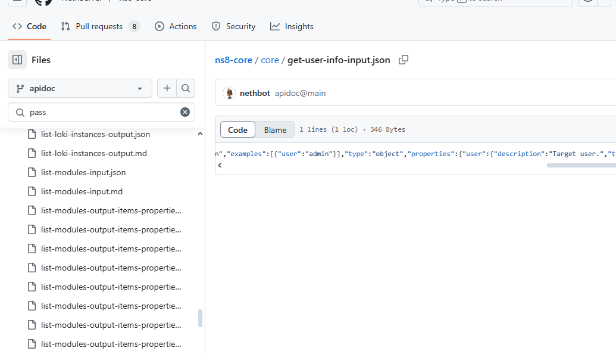Click file icon beside list-loki-instances-output.md
Image resolution: width=616 pixels, height=354 pixels.
[x=32, y=153]
